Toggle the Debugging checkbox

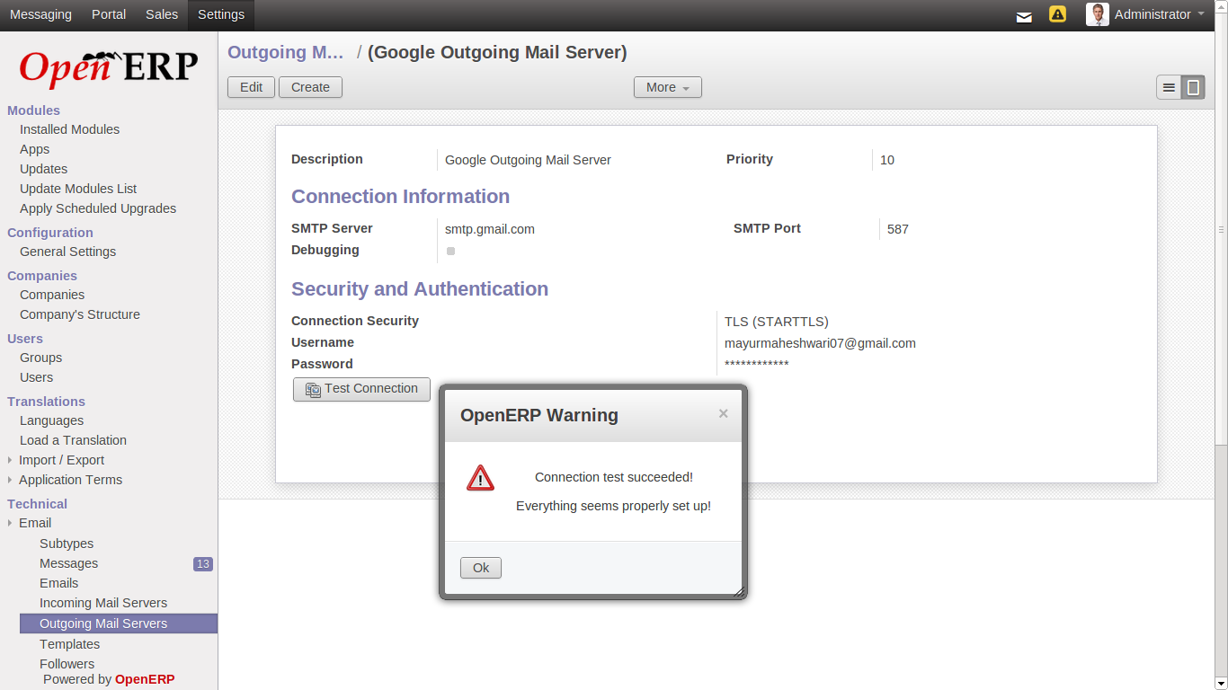(451, 251)
